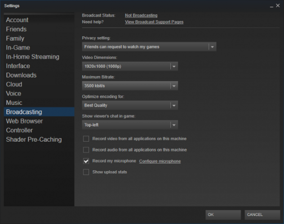
Task: Go to Music settings
Action: pos(39,103)
